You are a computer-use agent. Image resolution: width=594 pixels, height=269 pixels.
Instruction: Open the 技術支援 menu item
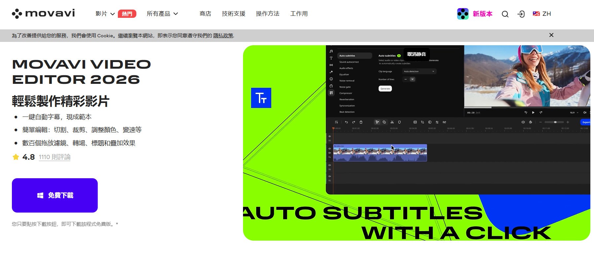[x=234, y=14]
